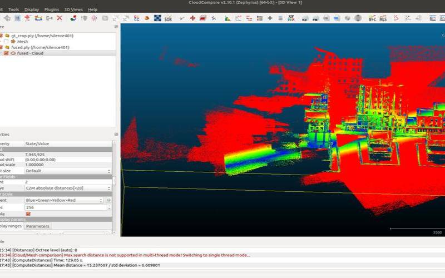The image size is (445, 278).
Task: Select the blue checkerboard subsample icon
Action: point(157,18)
